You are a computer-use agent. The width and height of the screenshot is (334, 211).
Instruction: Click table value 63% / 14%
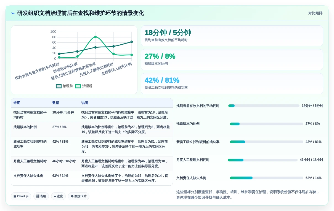pyautogui.click(x=60, y=176)
